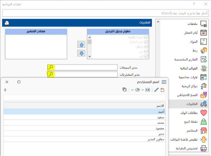Open the المطاعم section
This screenshot has height=156, width=211.
(197, 130)
